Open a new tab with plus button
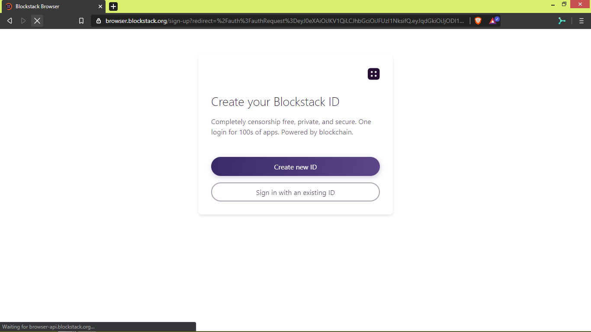Screen dimensions: 591x332 113,6
